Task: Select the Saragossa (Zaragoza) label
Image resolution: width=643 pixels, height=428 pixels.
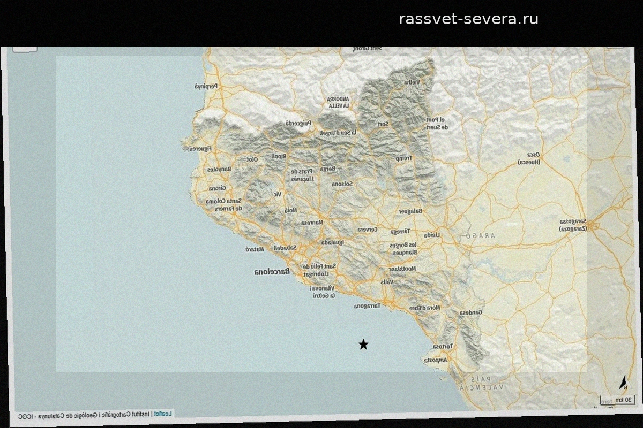Action: 573,225
